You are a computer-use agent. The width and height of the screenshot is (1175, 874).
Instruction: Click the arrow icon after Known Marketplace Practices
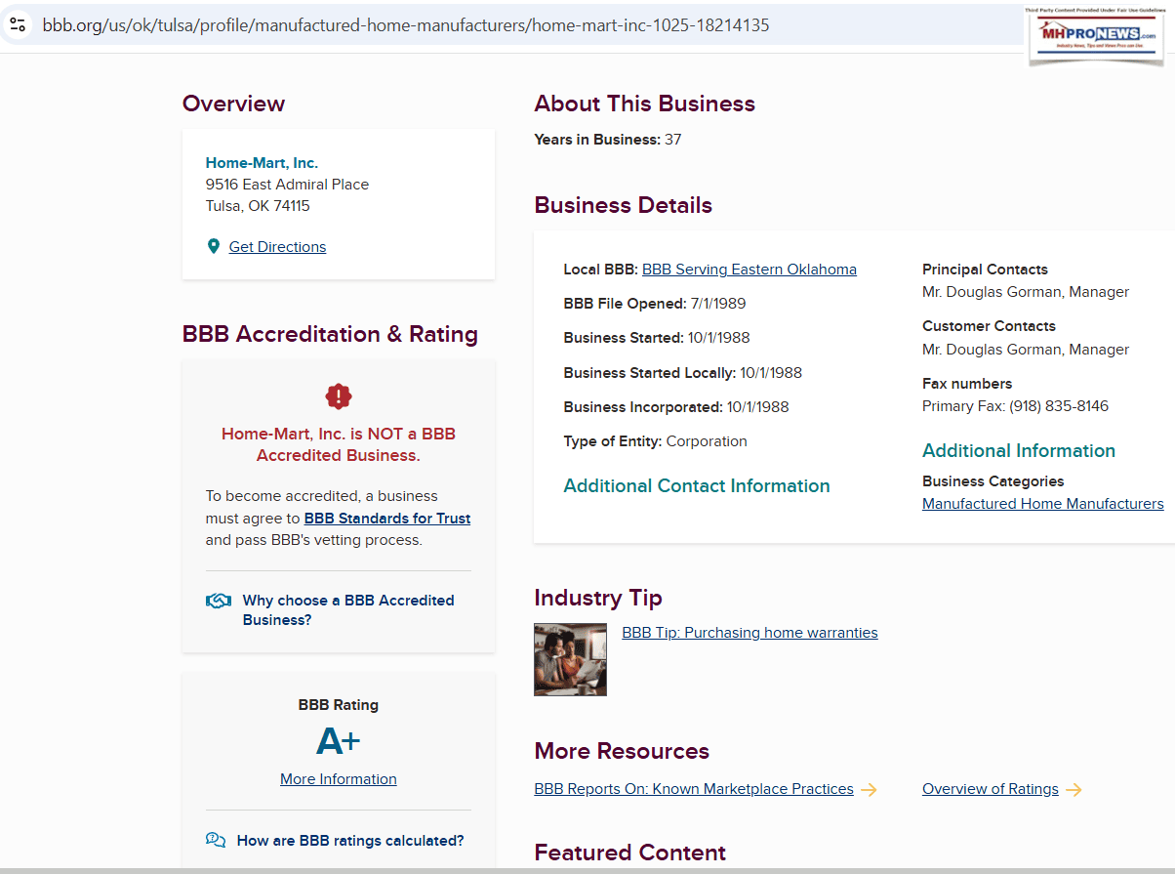click(869, 790)
